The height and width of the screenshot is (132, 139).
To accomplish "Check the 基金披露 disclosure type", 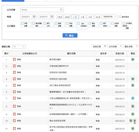I will click(x=90, y=24).
